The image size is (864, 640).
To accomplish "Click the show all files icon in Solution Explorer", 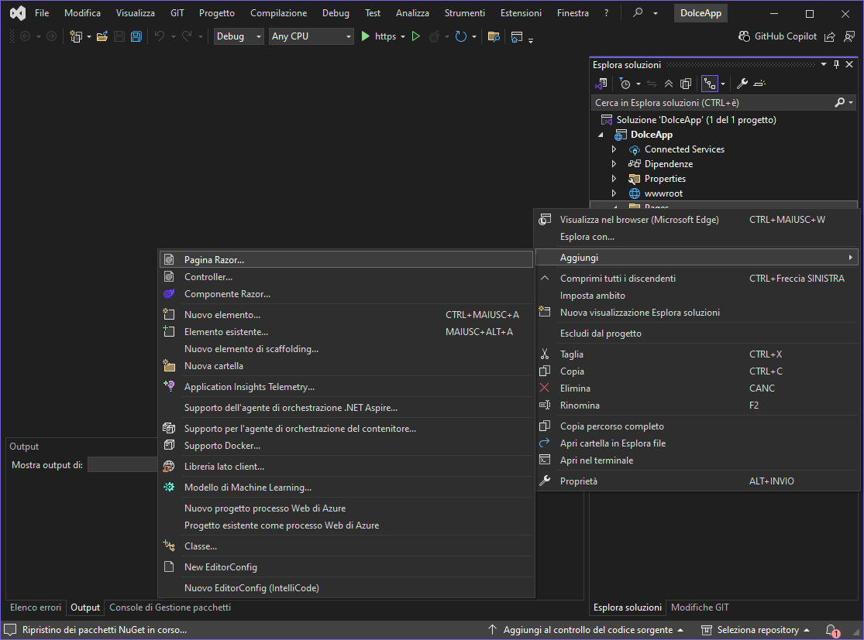I will [686, 84].
